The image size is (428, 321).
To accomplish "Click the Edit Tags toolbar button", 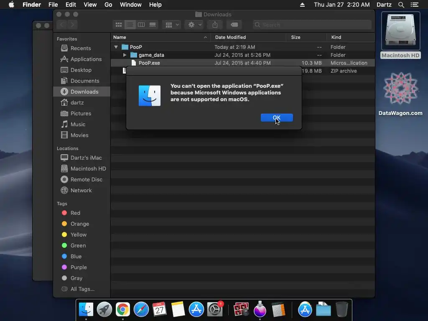I will tap(234, 25).
